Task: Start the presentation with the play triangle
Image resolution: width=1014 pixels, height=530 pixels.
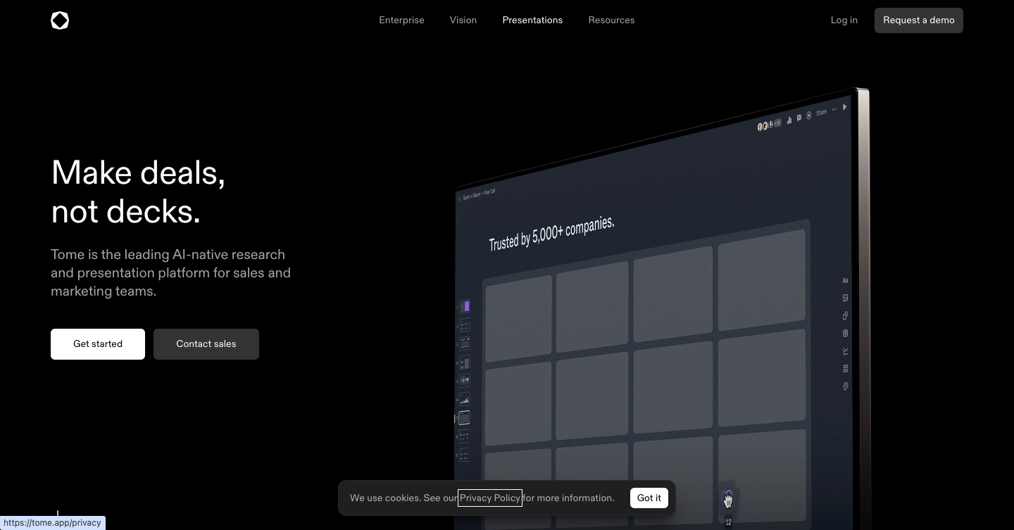Action: click(x=846, y=108)
